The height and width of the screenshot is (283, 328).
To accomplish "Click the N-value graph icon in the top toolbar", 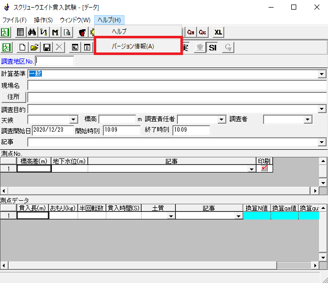I will [x=43, y=32].
